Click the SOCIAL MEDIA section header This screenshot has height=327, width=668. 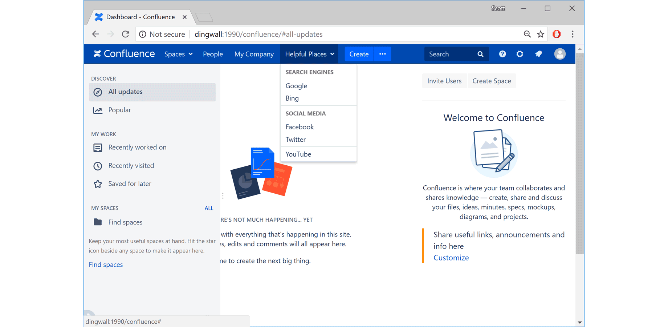(x=306, y=113)
